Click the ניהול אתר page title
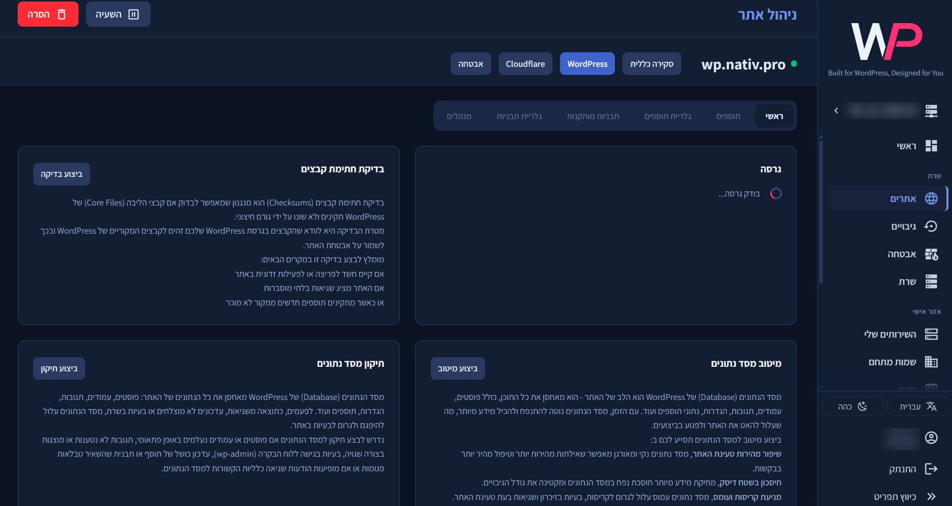 [x=767, y=15]
